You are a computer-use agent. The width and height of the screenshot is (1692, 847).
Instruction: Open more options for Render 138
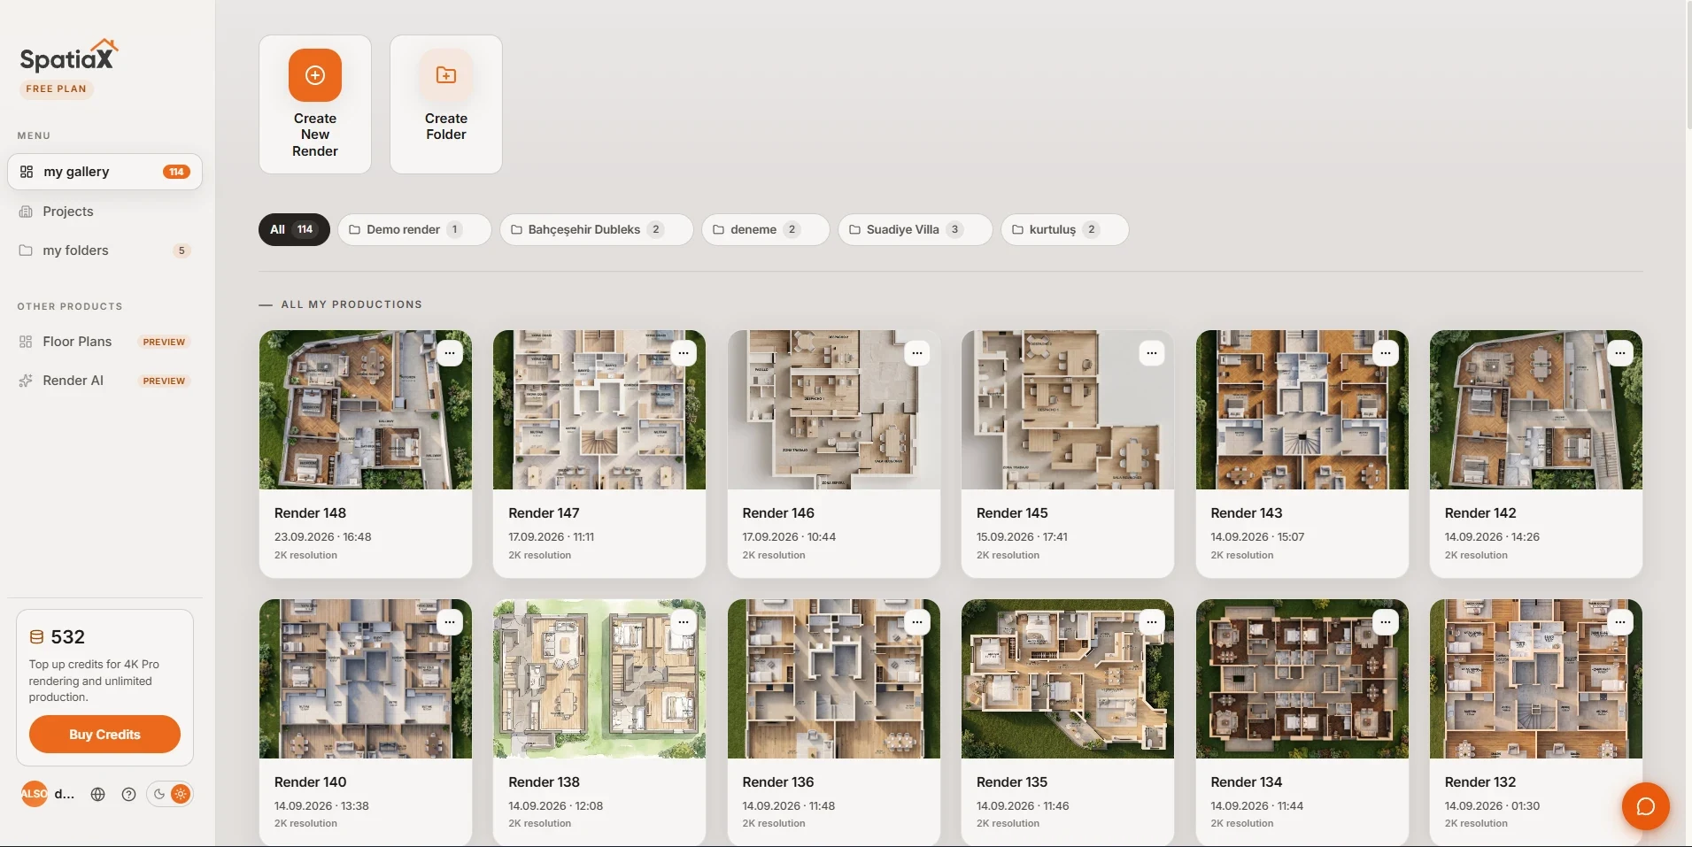pos(684,622)
